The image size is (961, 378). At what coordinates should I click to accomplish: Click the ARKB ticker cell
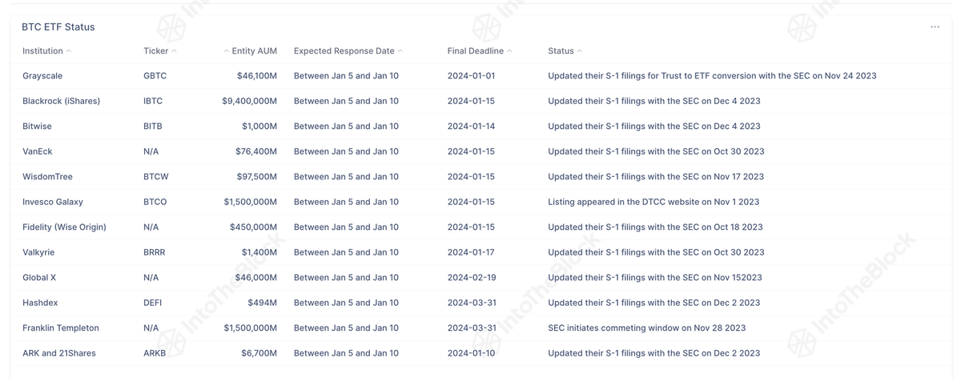tap(155, 353)
